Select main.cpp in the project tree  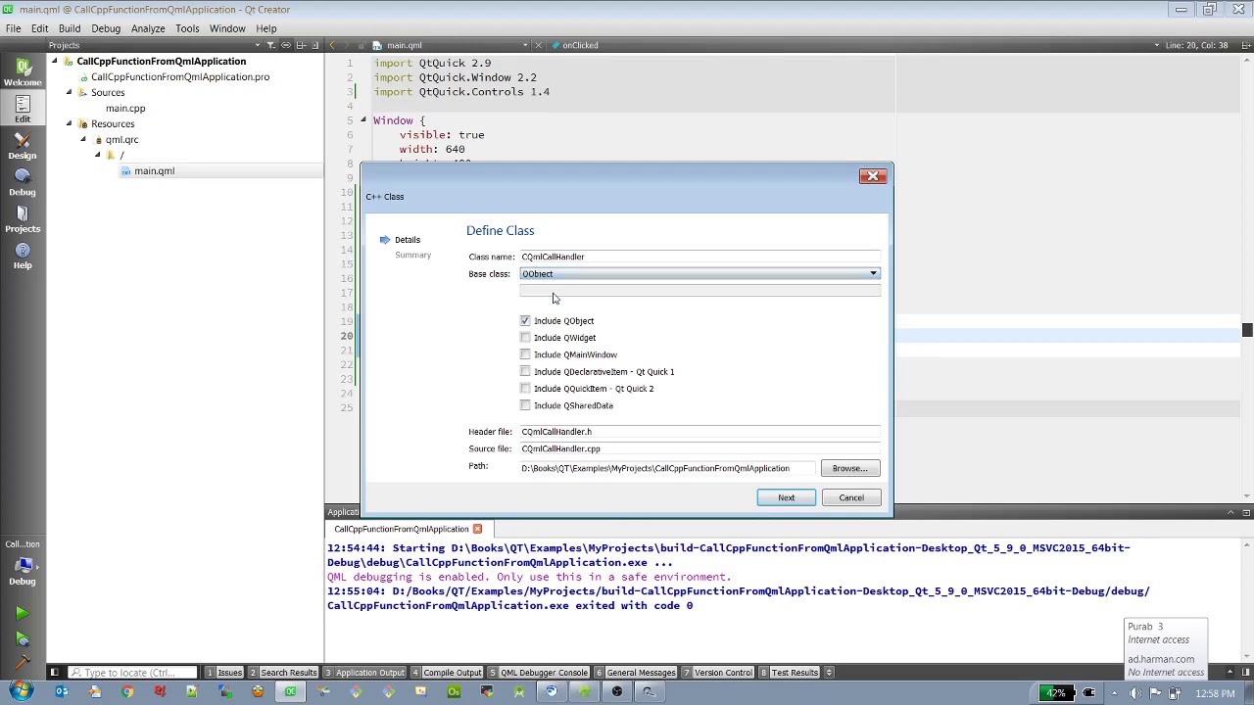125,109
